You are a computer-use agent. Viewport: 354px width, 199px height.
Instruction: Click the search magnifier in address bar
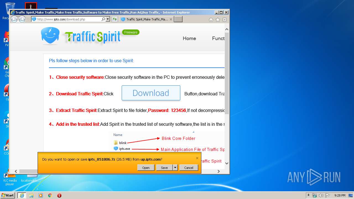[x=103, y=19]
